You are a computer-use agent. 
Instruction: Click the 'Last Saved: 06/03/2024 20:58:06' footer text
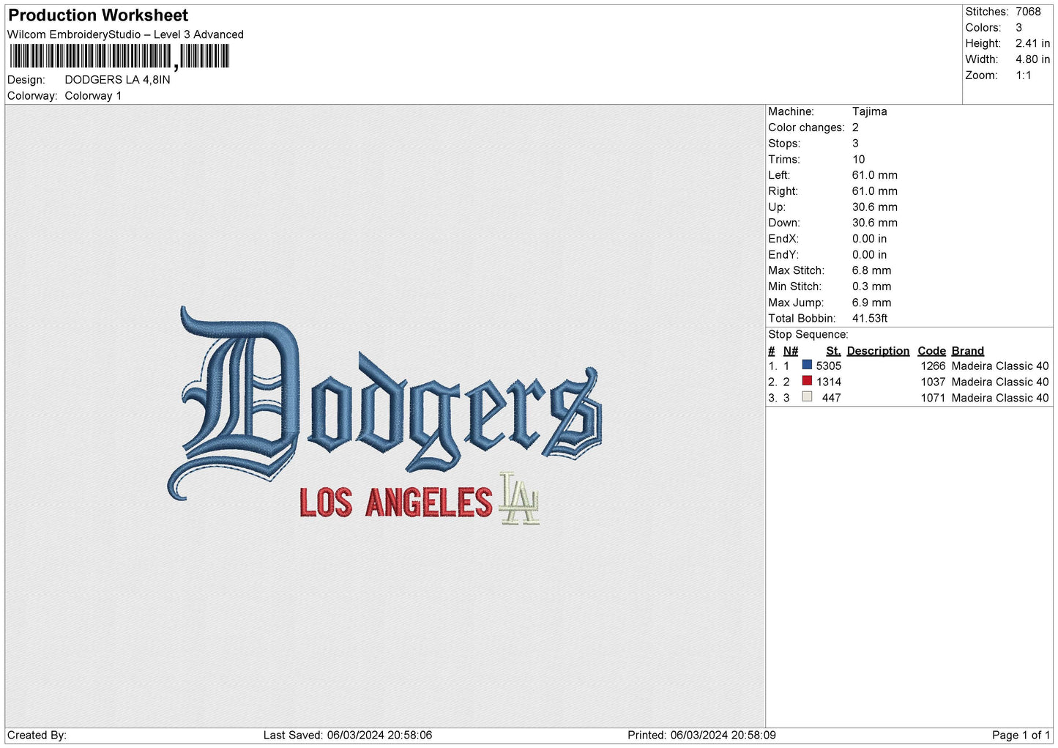tap(348, 735)
